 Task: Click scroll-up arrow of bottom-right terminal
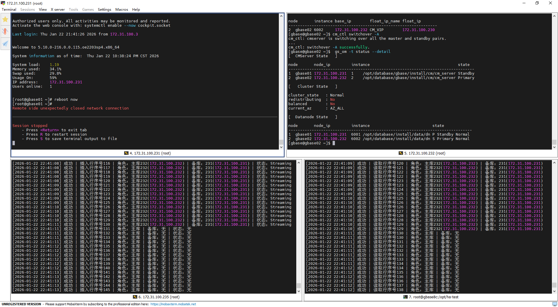(x=554, y=163)
